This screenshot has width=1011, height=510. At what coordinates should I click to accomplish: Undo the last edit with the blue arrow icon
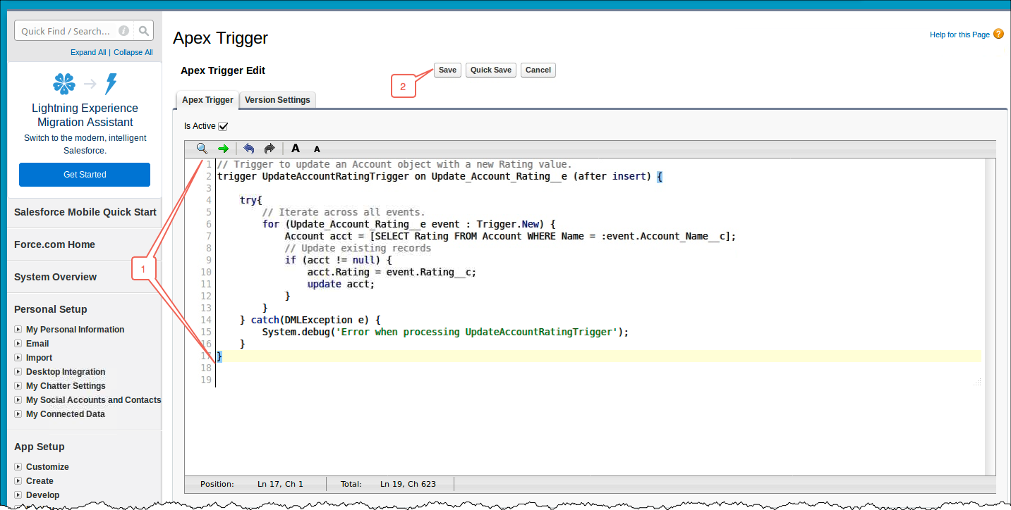(x=248, y=149)
